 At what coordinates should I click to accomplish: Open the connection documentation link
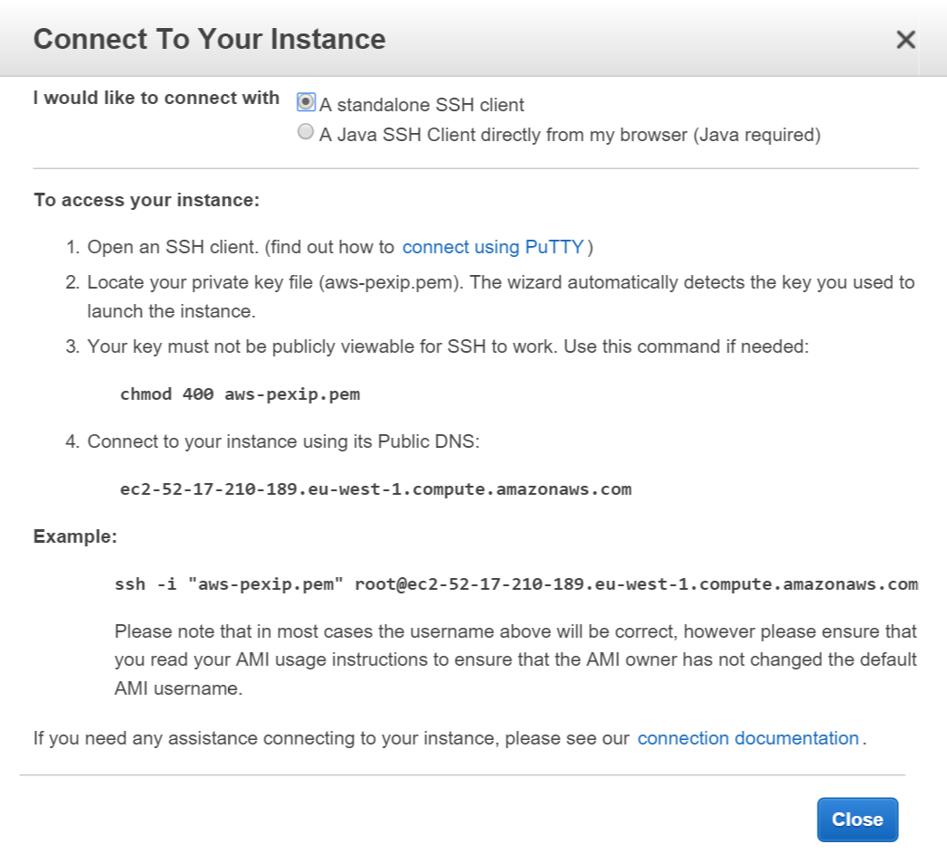(x=748, y=738)
